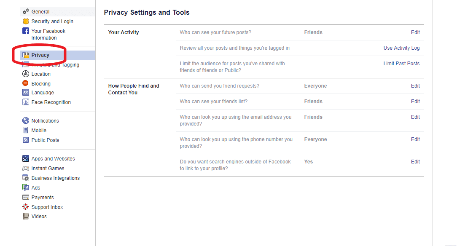Click 'Review all your posts' row text
This screenshot has width=457, height=246.
[235, 48]
